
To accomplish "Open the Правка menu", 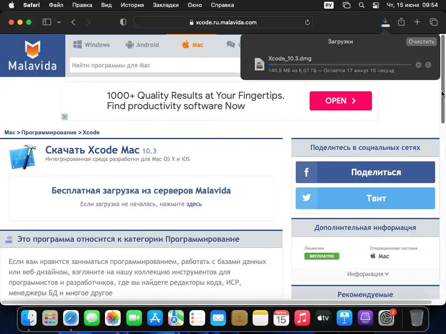I will pos(82,5).
